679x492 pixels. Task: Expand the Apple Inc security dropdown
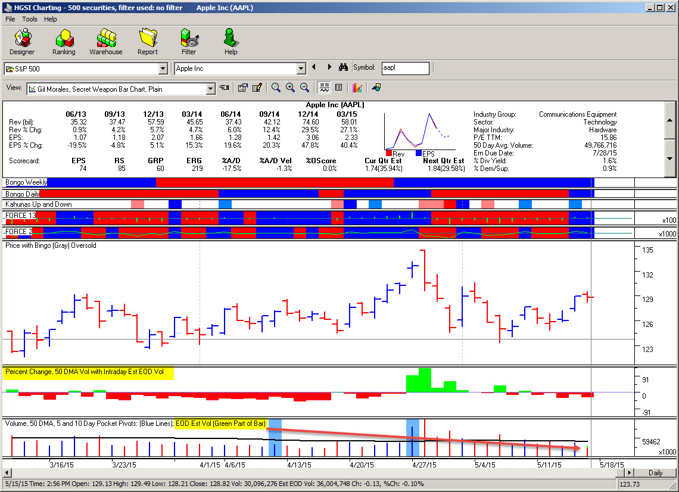(301, 69)
